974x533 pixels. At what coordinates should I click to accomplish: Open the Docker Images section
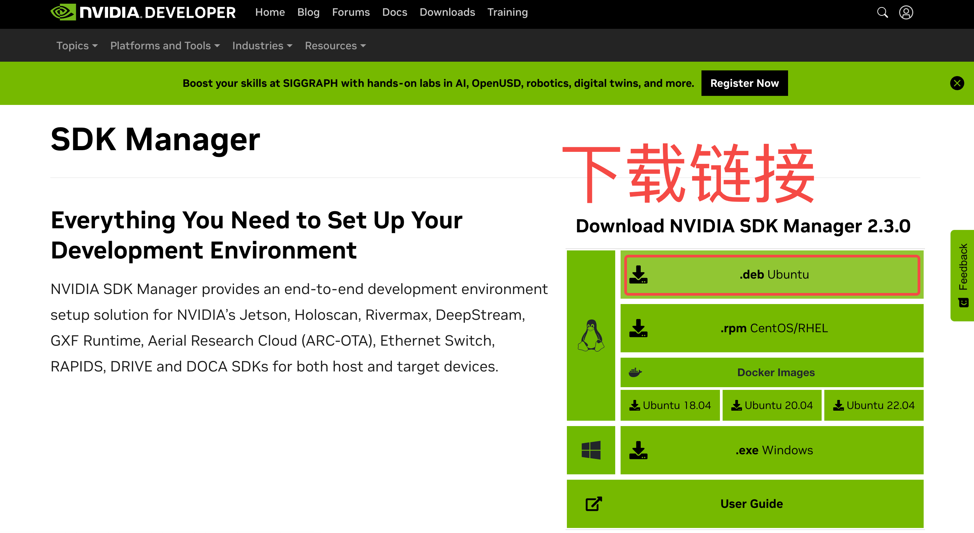pyautogui.click(x=772, y=372)
